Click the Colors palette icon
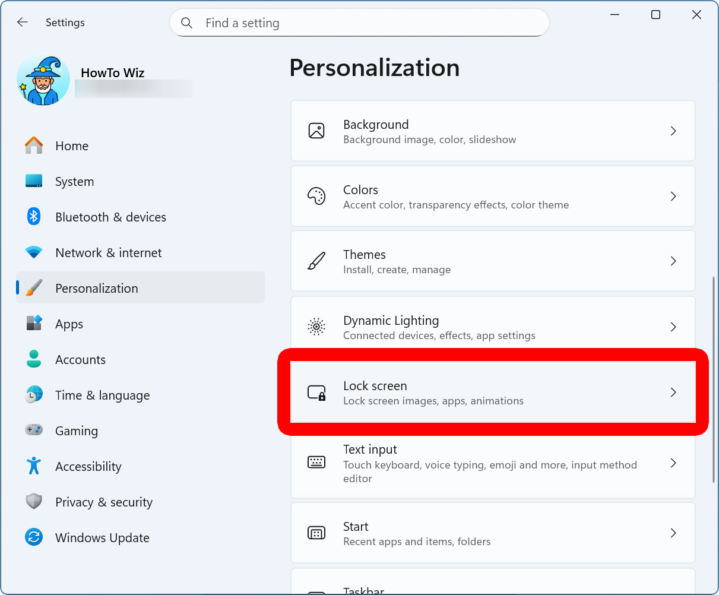This screenshot has height=595, width=719. click(x=316, y=196)
